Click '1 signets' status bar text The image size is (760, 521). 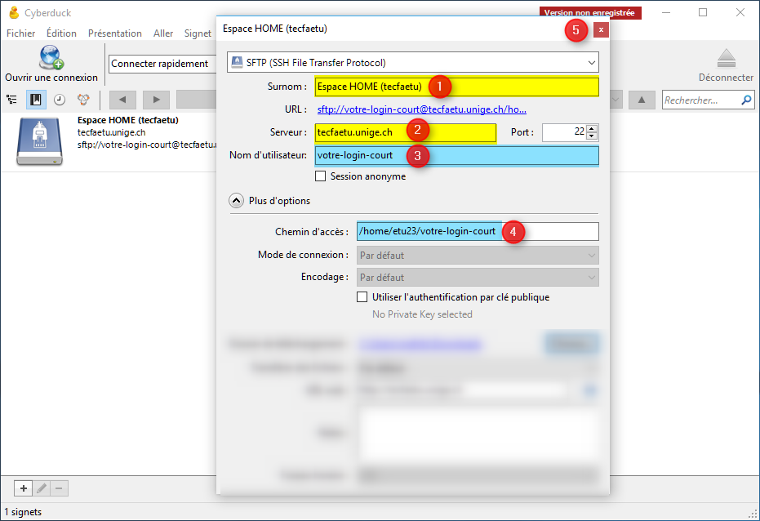(x=23, y=512)
